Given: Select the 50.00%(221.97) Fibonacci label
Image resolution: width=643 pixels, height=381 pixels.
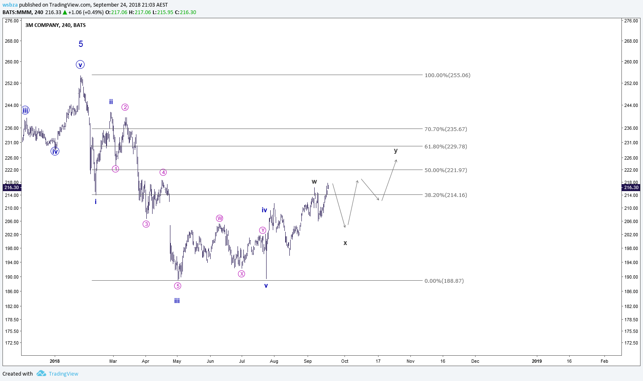Looking at the screenshot, I should (446, 170).
